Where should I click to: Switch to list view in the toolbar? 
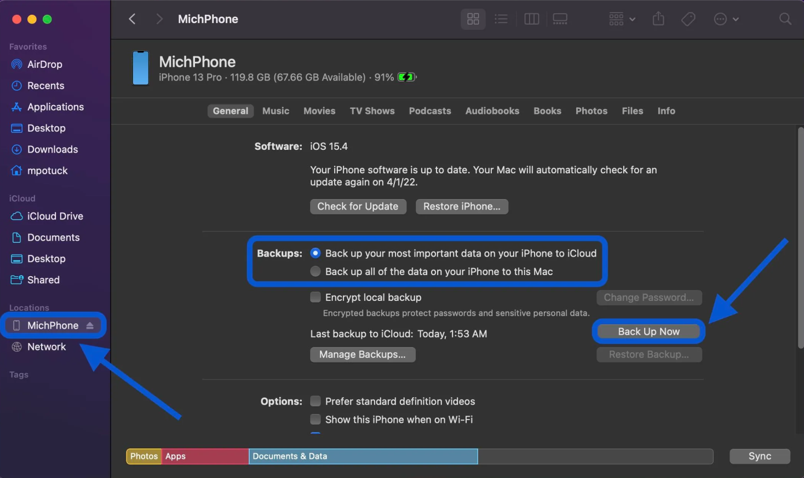(x=501, y=19)
